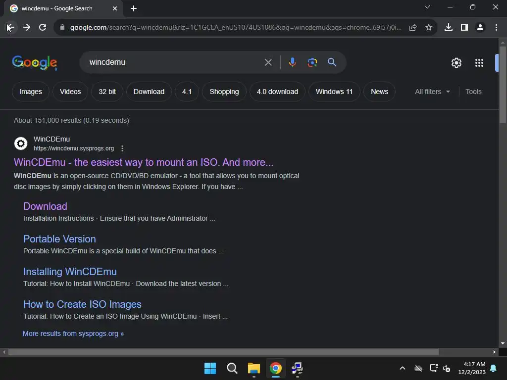
Task: Open the WinCDEmu result's three-dot menu
Action: pyautogui.click(x=122, y=148)
